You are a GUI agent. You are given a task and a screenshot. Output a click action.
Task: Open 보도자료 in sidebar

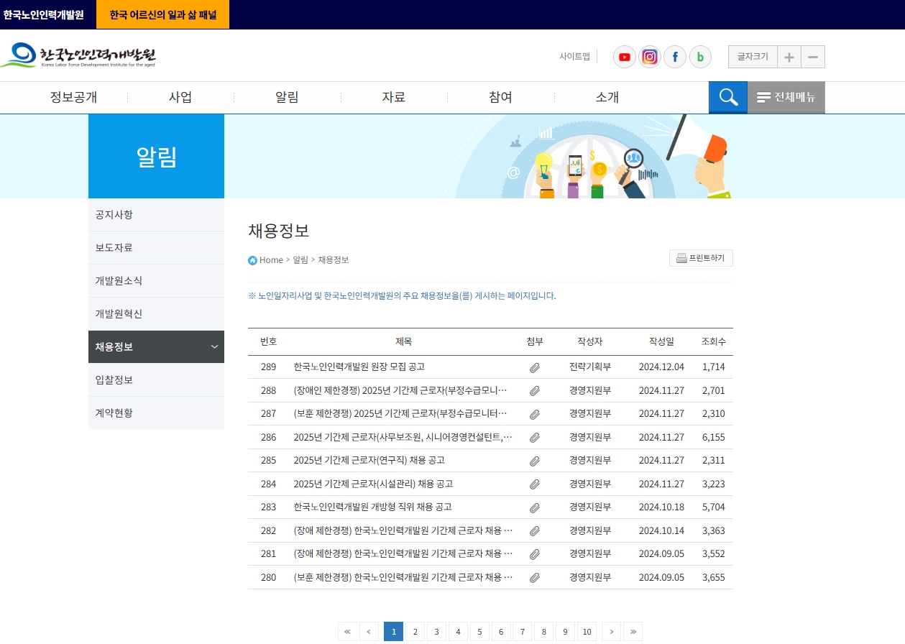(156, 248)
